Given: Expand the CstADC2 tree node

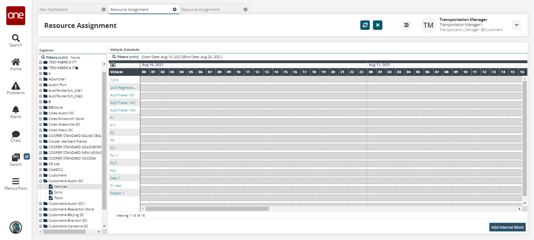Looking at the screenshot, I should (x=41, y=170).
